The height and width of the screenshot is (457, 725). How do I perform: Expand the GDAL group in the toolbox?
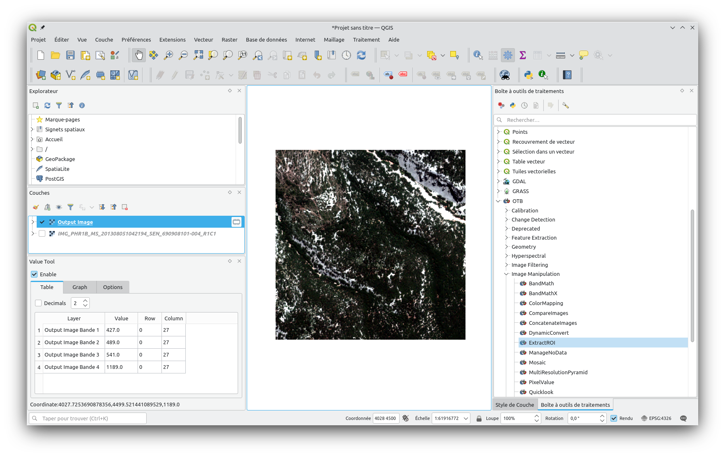[x=499, y=181]
